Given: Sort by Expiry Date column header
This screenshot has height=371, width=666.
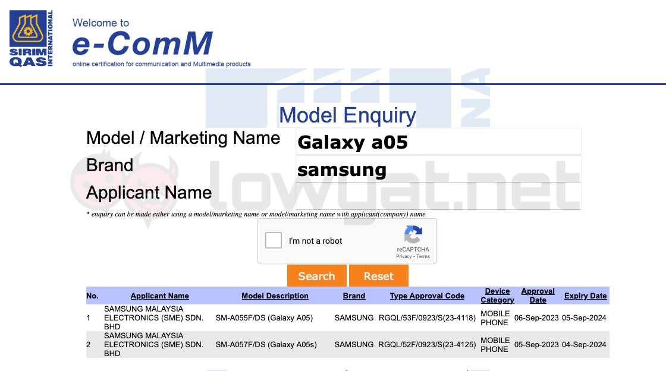Looking at the screenshot, I should pos(585,296).
